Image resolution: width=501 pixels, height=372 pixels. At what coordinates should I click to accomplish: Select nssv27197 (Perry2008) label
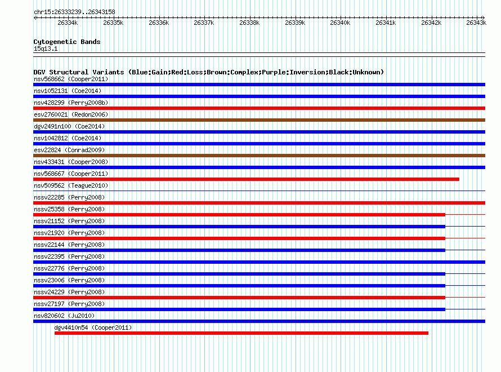(x=69, y=304)
